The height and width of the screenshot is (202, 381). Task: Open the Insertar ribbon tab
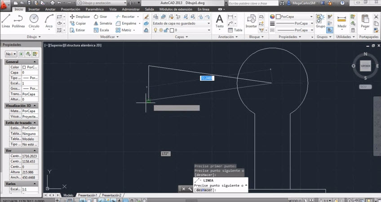[34, 9]
